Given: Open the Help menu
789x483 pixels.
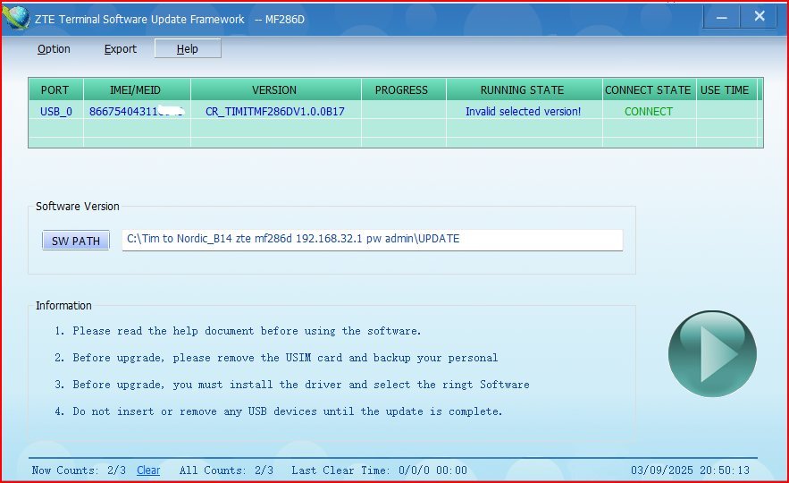Looking at the screenshot, I should pos(188,49).
